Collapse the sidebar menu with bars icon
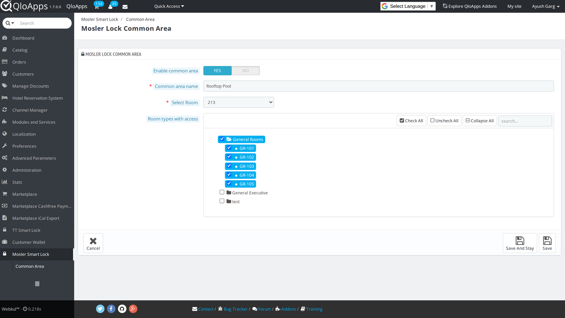Viewport: 565px width, 318px height. pyautogui.click(x=37, y=284)
